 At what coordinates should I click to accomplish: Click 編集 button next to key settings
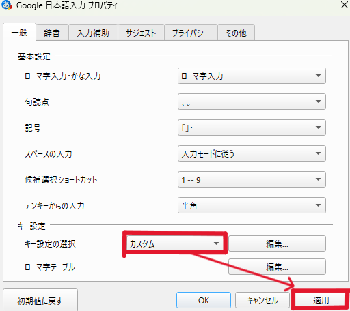(x=277, y=243)
